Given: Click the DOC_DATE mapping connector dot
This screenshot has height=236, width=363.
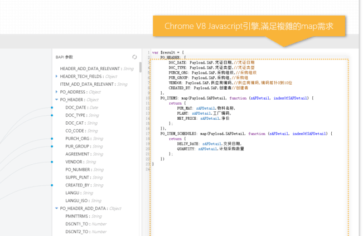Looking at the screenshot, I should pos(52,107).
